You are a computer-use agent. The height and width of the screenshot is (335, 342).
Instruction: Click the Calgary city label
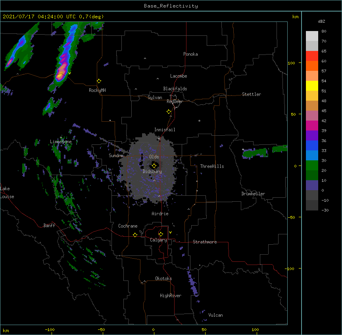[158, 240]
